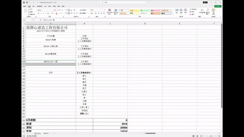Click the Format Painter brush icon

[29, 14]
